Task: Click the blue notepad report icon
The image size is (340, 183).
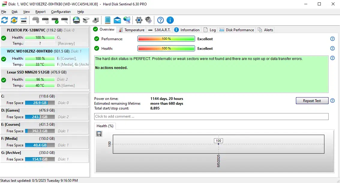Action: [108, 20]
